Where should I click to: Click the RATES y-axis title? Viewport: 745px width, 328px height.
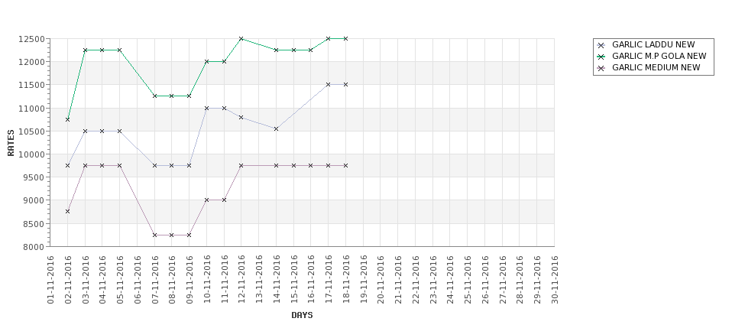(x=11, y=143)
